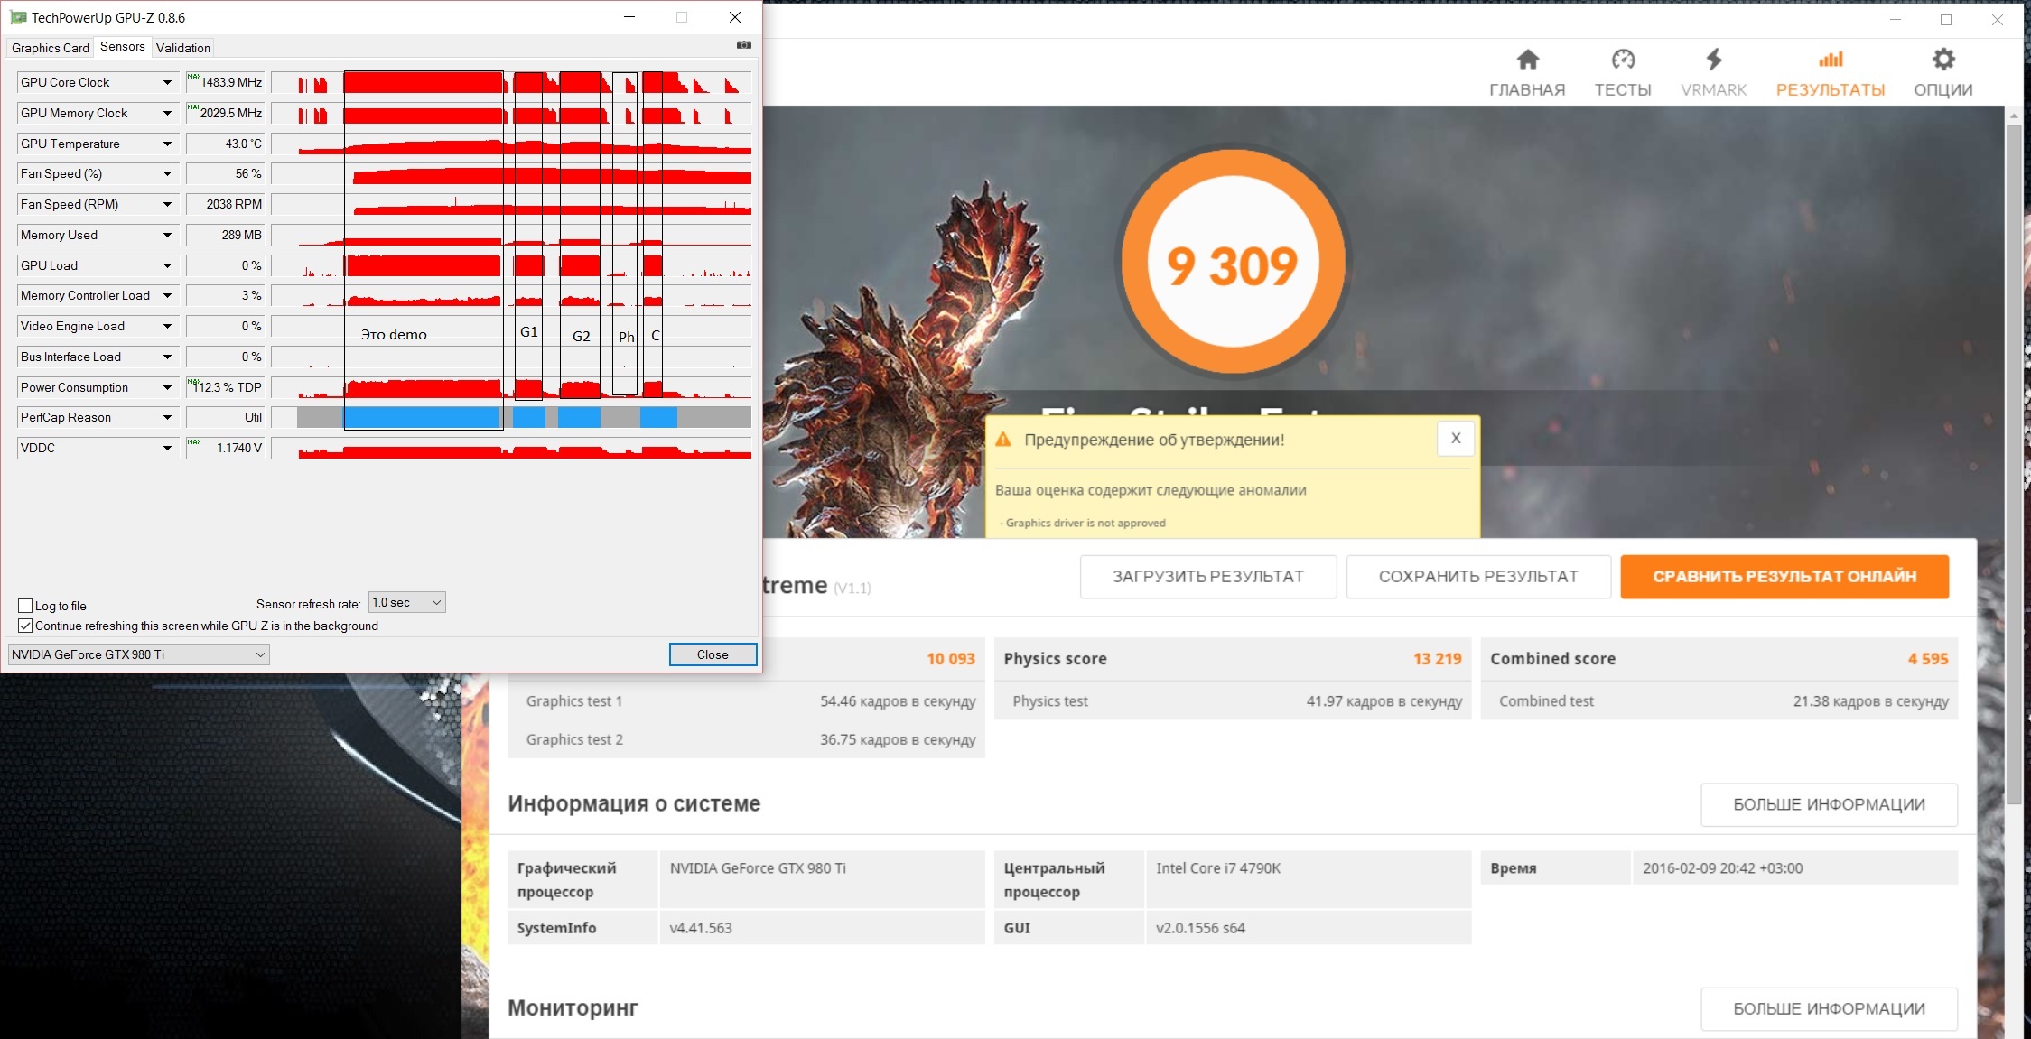The width and height of the screenshot is (2031, 1039).
Task: Dismiss the validation warning with X
Action: click(1455, 439)
